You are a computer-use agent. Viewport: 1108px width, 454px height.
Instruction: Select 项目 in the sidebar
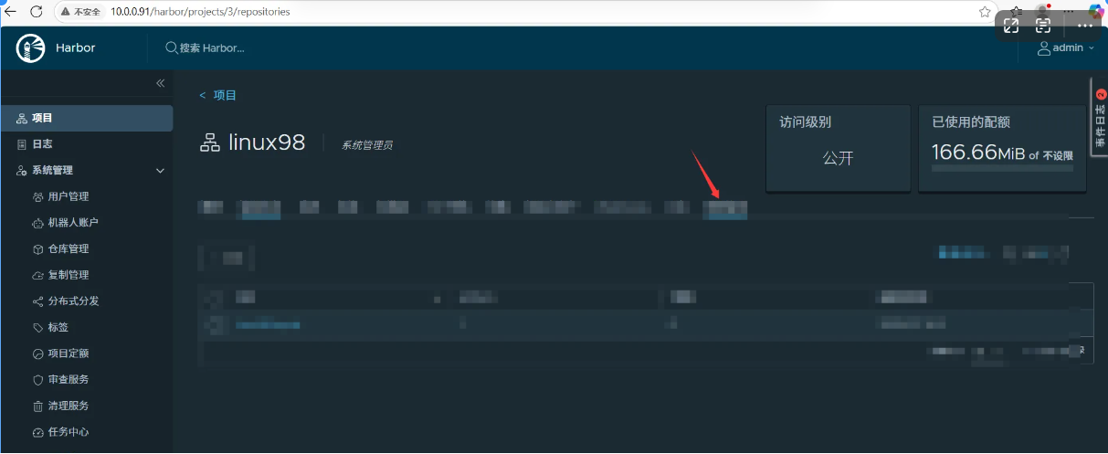(x=86, y=118)
